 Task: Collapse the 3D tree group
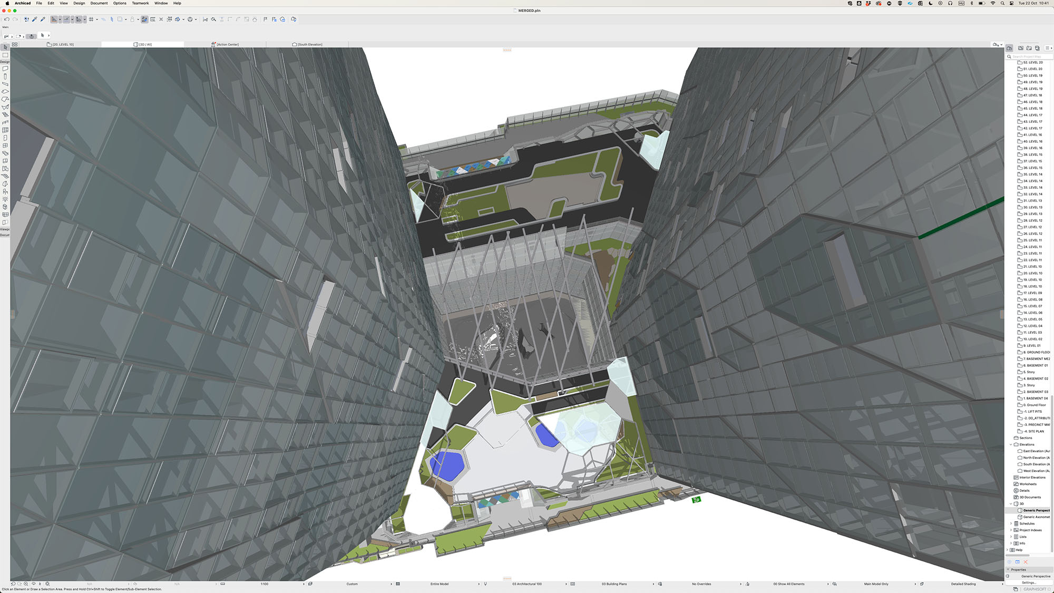point(1011,504)
